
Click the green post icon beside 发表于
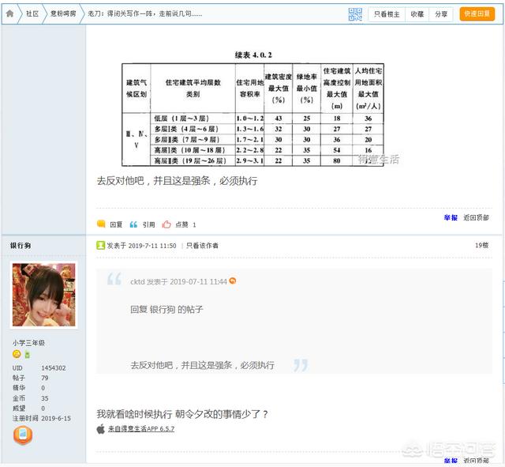pyautogui.click(x=100, y=246)
